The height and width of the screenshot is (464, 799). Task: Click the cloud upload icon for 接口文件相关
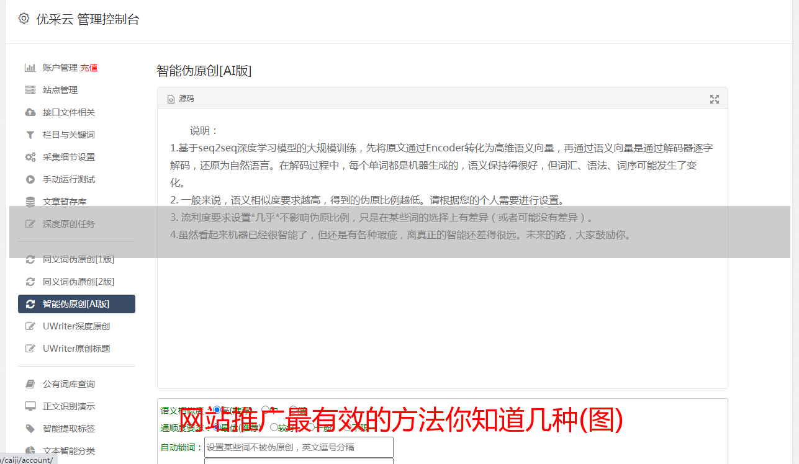(x=30, y=112)
